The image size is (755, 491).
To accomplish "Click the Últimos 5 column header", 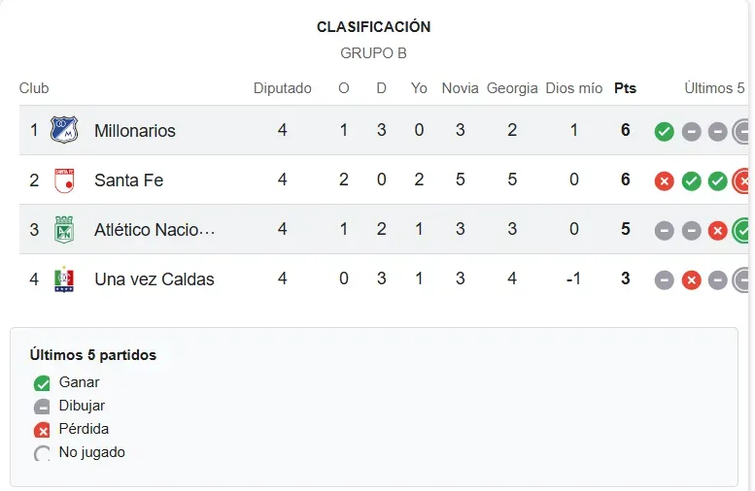I will [x=714, y=88].
